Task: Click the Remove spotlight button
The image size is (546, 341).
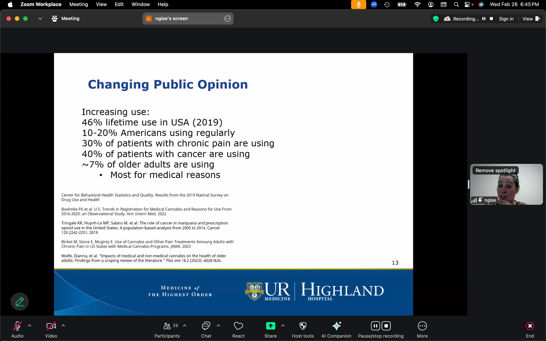Action: pyautogui.click(x=495, y=170)
